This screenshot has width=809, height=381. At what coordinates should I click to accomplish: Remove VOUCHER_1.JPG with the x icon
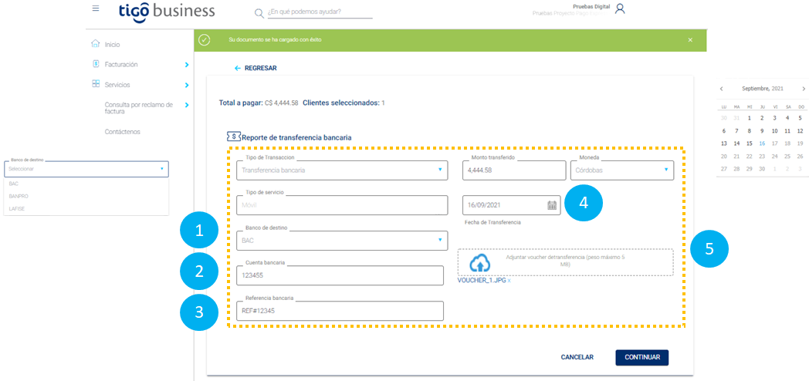(509, 281)
